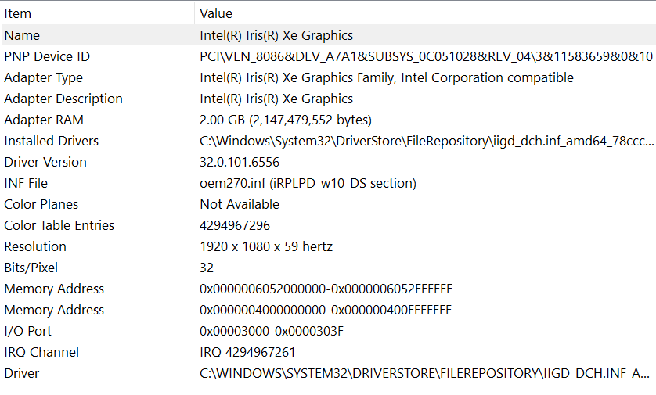The width and height of the screenshot is (656, 395).
Task: Select the IRQ Channel row label
Action: point(41,352)
